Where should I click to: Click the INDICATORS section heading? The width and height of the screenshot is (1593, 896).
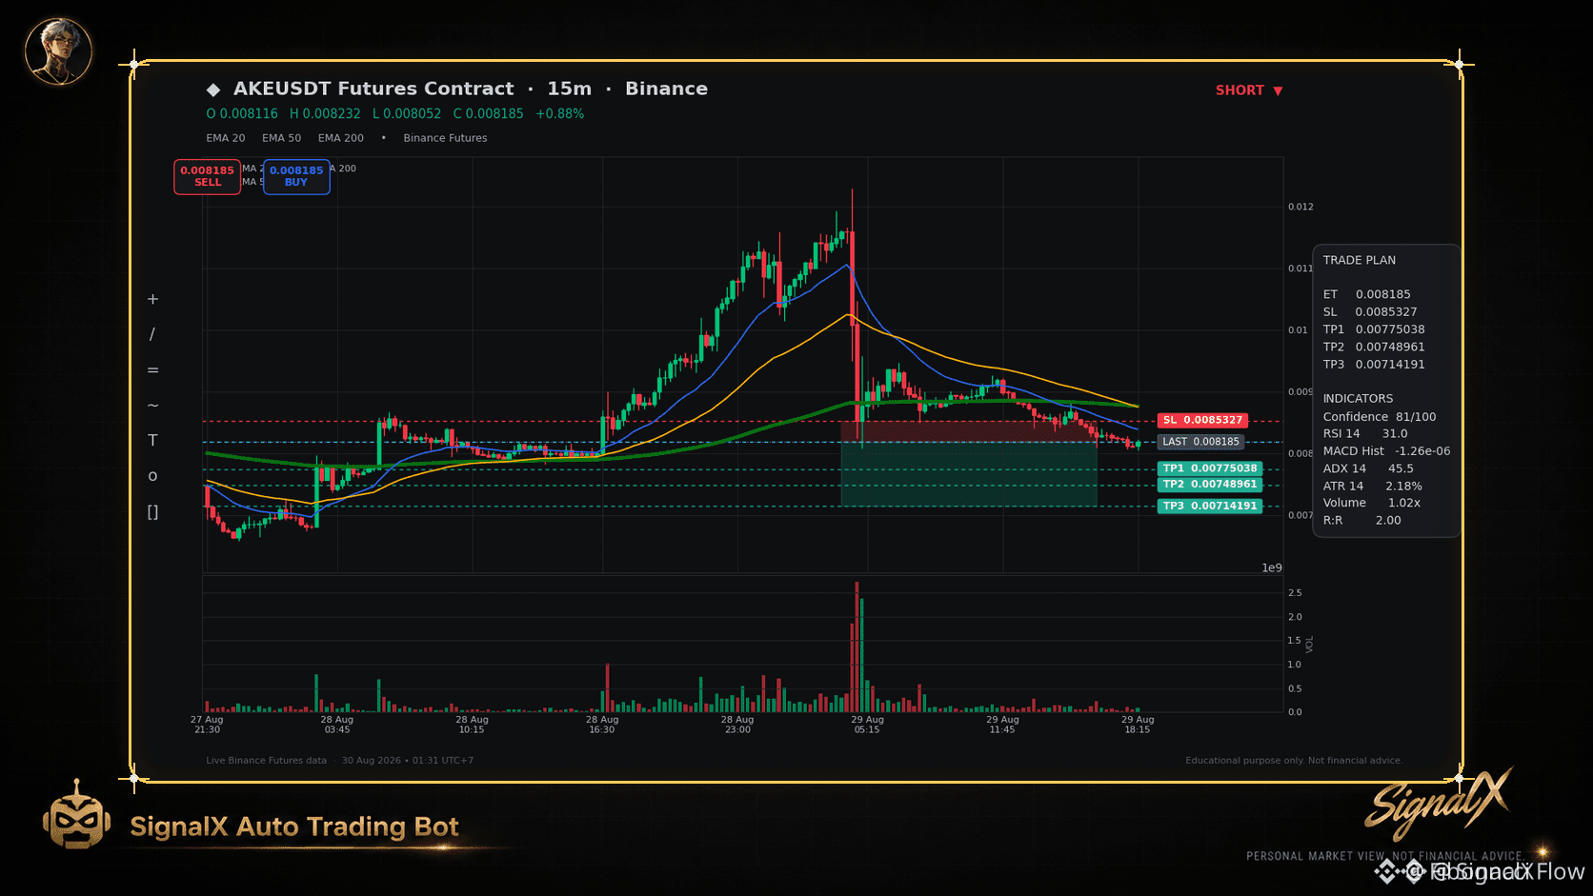1358,398
